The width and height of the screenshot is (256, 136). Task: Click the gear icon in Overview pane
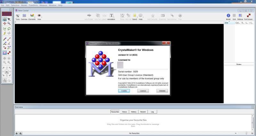tap(21, 133)
